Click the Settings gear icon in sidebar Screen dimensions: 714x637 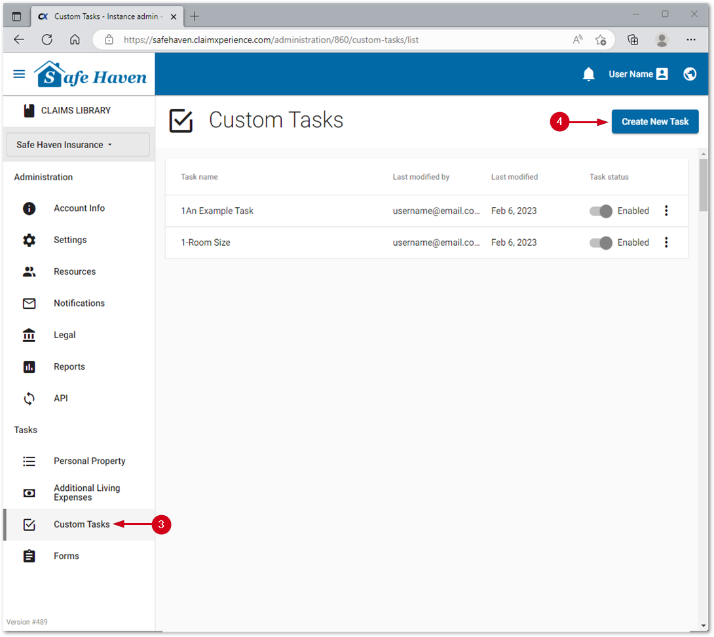click(29, 240)
